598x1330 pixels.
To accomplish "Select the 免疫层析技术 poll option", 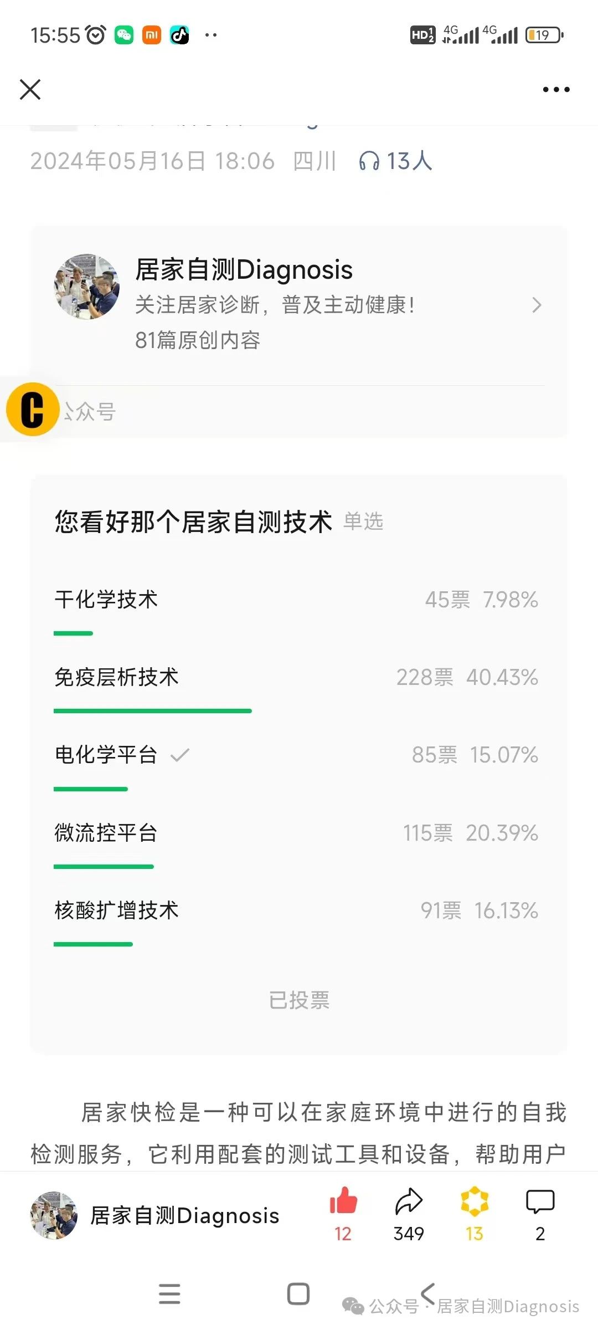I will [117, 677].
